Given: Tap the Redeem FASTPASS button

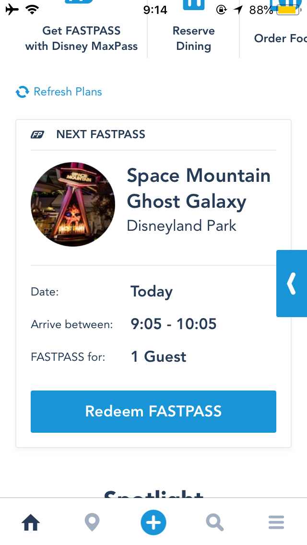Looking at the screenshot, I should [153, 412].
